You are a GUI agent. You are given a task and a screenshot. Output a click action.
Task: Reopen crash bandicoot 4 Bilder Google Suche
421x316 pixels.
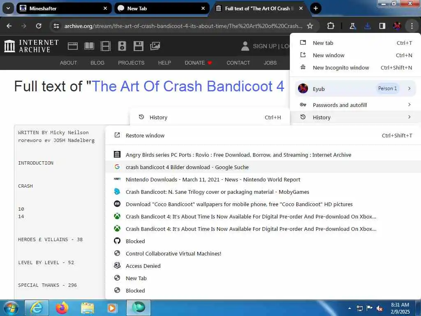[263, 167]
